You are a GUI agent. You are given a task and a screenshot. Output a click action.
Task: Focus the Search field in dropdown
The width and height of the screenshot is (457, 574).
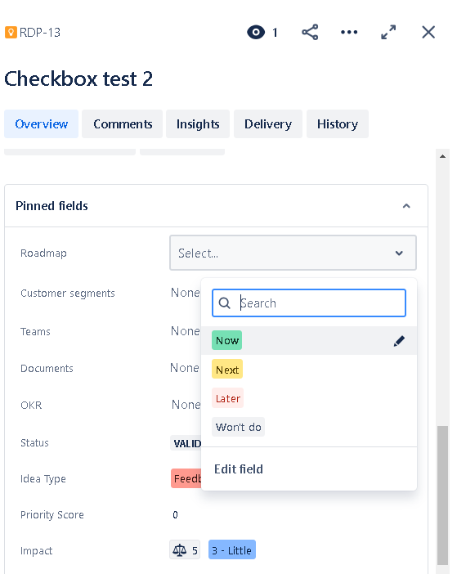click(x=309, y=303)
